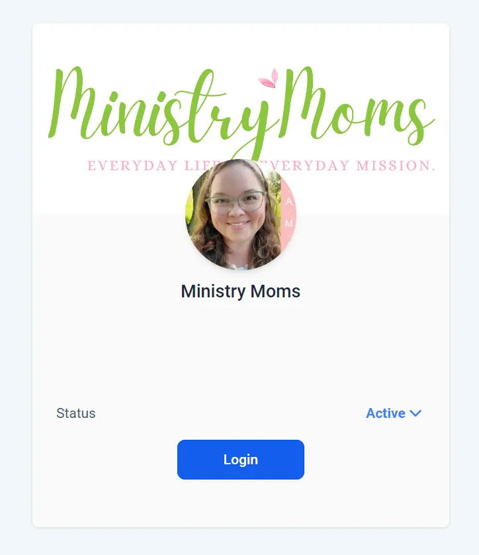Click letter A on avatar's pink strip
Image resolution: width=479 pixels, height=555 pixels.
pyautogui.click(x=289, y=201)
